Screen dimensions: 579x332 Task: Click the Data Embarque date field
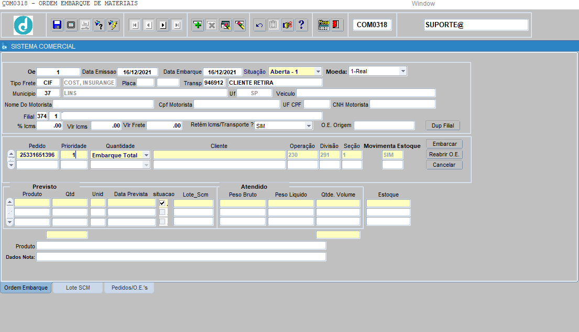point(222,72)
